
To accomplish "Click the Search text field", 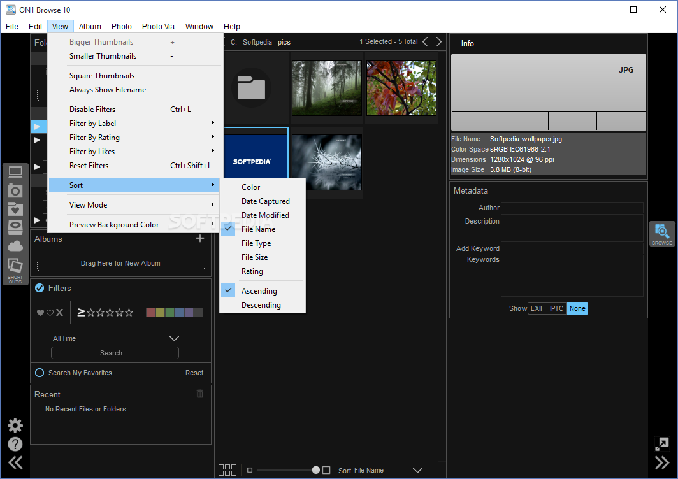I will (x=115, y=353).
